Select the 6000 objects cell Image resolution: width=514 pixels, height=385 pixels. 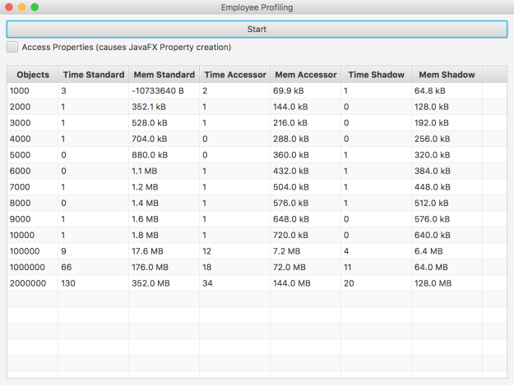point(32,171)
